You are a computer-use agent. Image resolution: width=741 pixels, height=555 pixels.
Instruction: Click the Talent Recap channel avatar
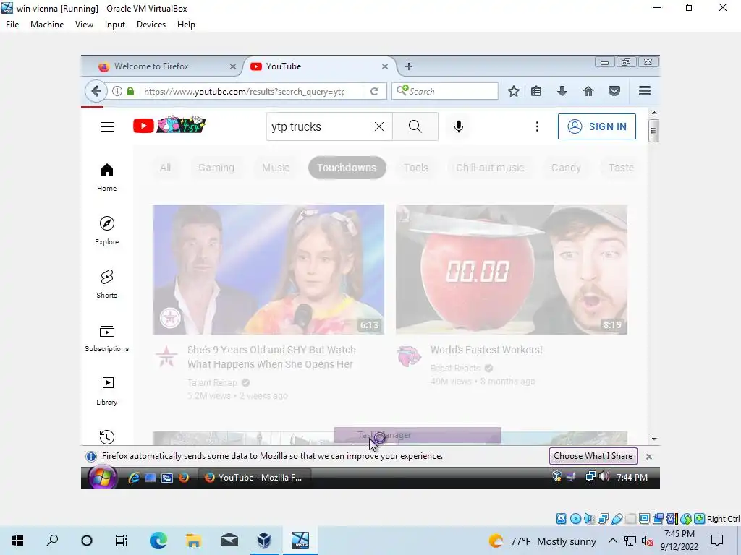166,356
